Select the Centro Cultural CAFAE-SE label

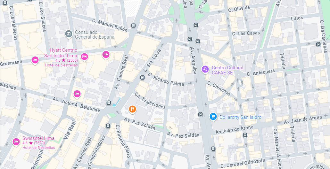click(x=227, y=70)
